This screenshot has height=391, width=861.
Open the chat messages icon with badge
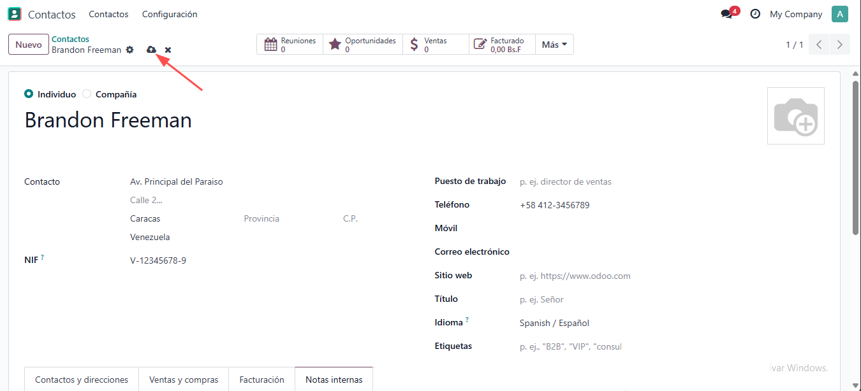click(x=726, y=14)
